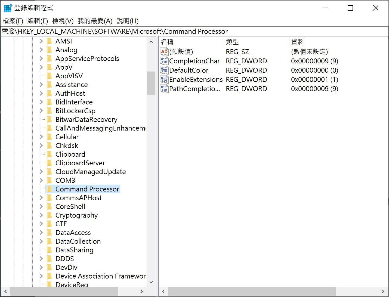Click the folder icon of CTF key

(x=49, y=224)
